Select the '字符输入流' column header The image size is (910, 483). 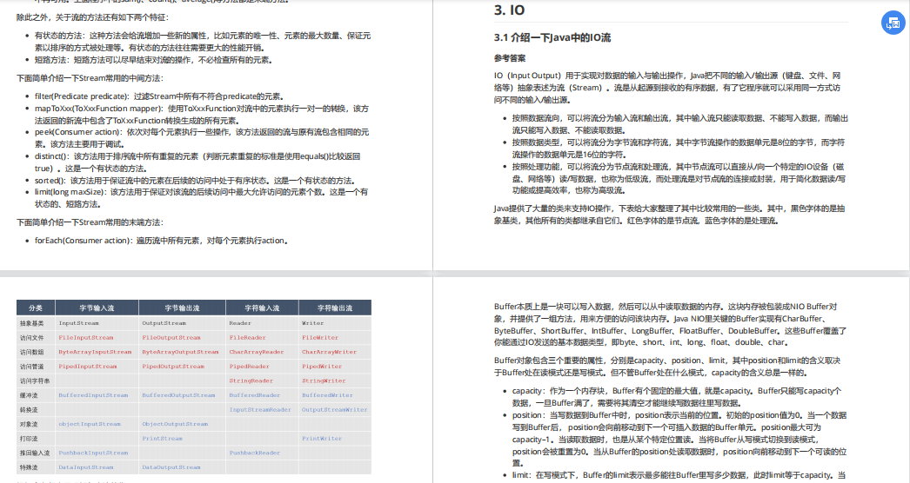263,308
